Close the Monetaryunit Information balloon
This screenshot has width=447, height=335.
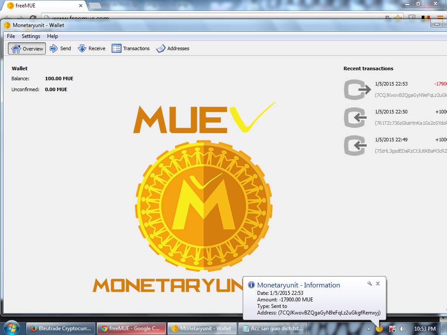[378, 284]
